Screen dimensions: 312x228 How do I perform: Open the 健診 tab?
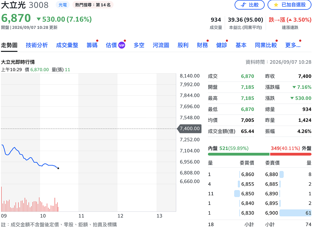point(222,45)
